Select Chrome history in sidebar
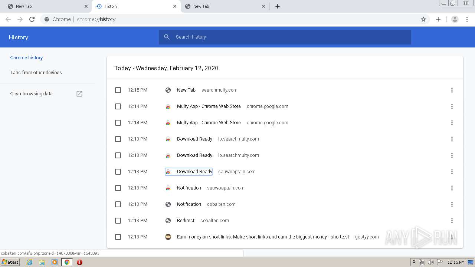 tap(26, 58)
